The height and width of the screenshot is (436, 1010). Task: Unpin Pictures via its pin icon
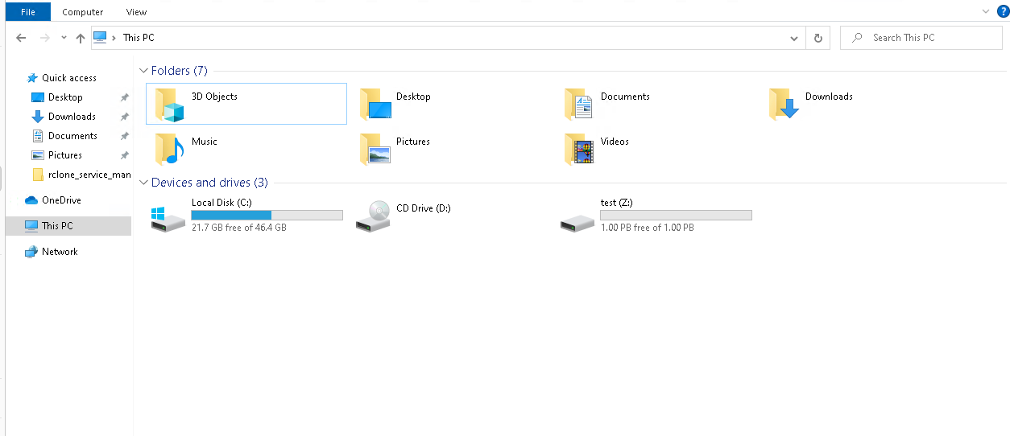click(124, 155)
